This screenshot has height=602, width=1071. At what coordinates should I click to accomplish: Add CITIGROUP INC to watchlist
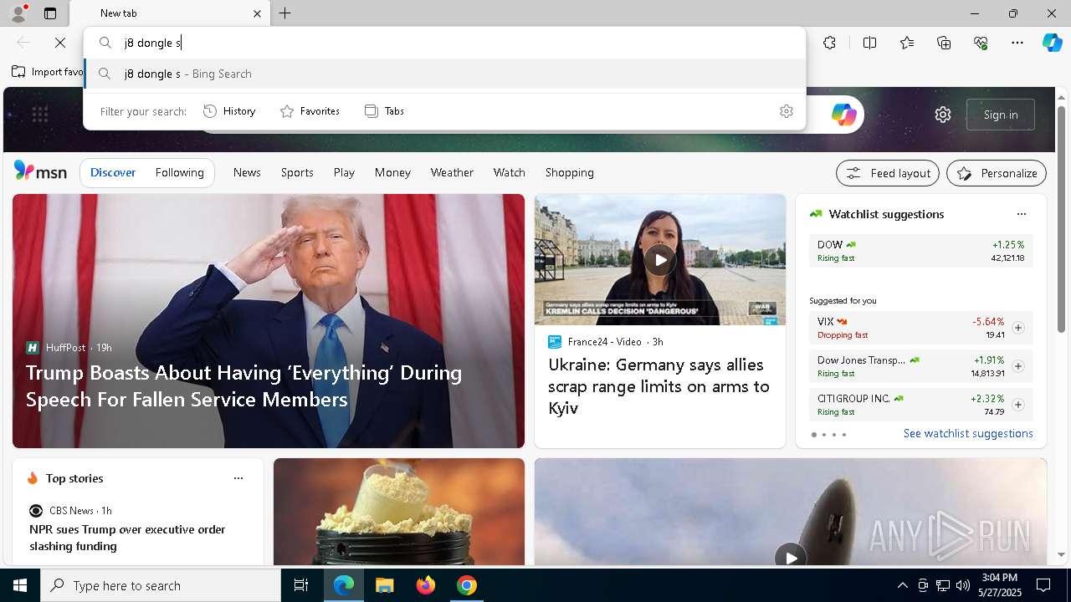[x=1017, y=405]
